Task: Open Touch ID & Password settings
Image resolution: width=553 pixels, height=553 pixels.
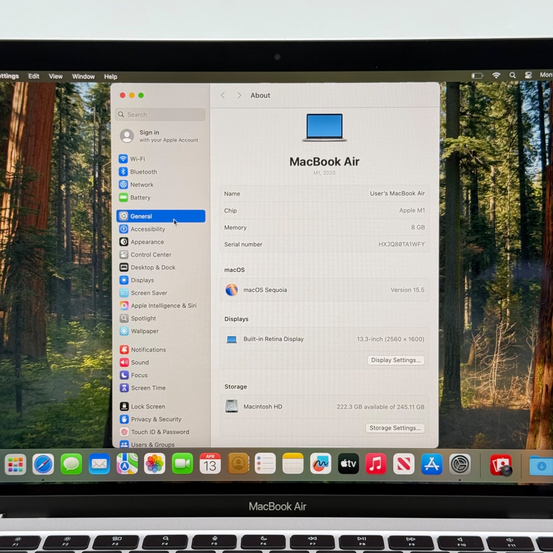Action: pyautogui.click(x=160, y=432)
